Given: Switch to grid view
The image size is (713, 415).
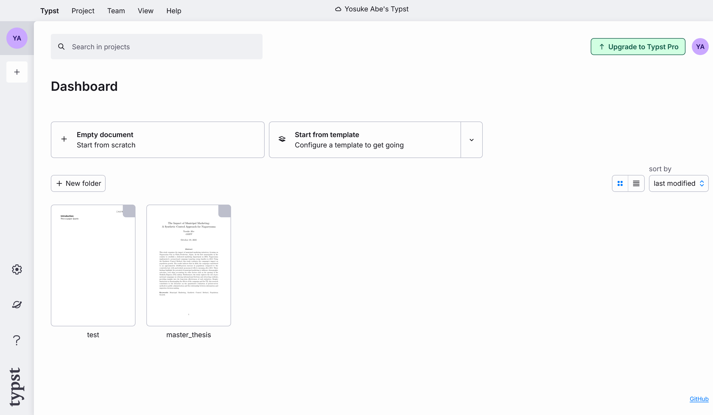Looking at the screenshot, I should [x=620, y=183].
